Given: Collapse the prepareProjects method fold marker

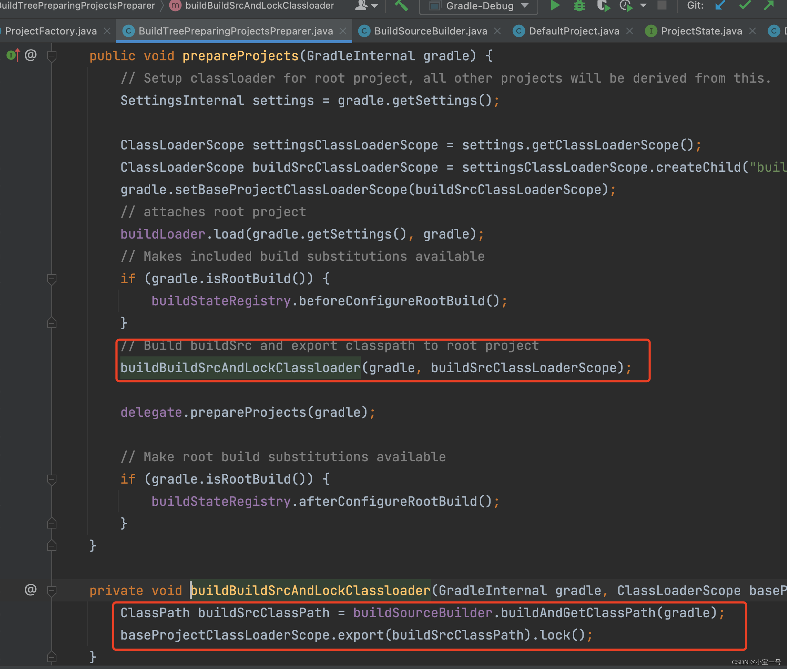Looking at the screenshot, I should tap(52, 56).
